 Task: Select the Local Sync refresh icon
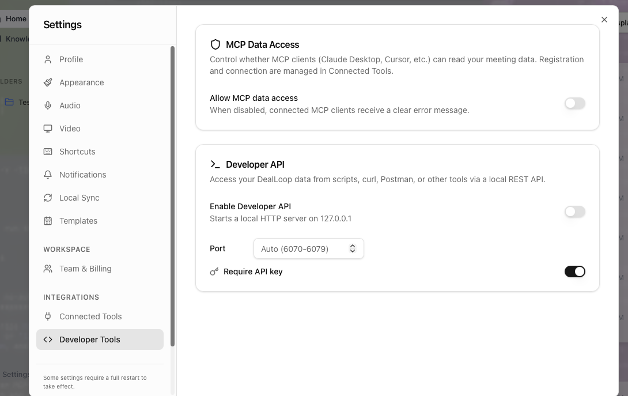[48, 197]
